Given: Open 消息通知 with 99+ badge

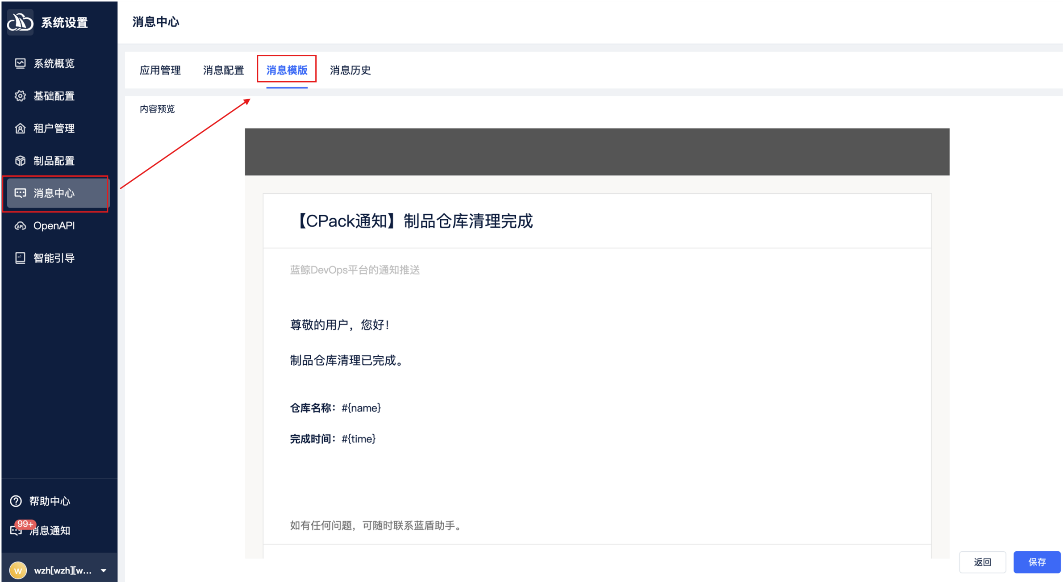Looking at the screenshot, I should [49, 531].
